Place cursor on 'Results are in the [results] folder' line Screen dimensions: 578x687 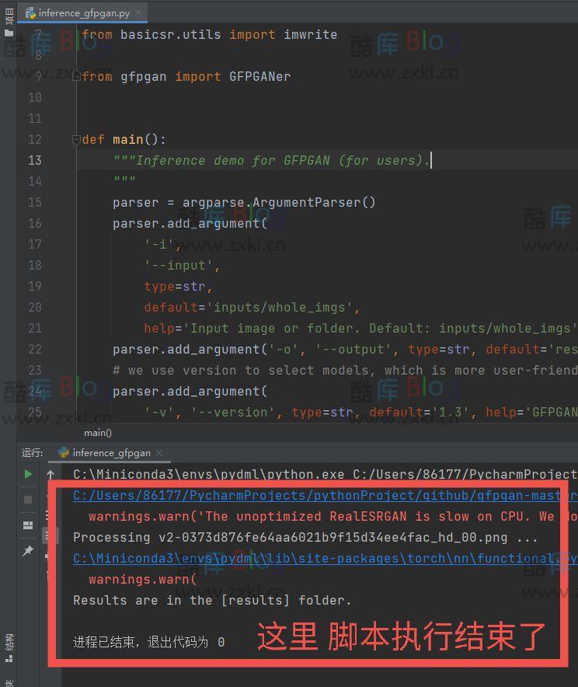point(212,600)
